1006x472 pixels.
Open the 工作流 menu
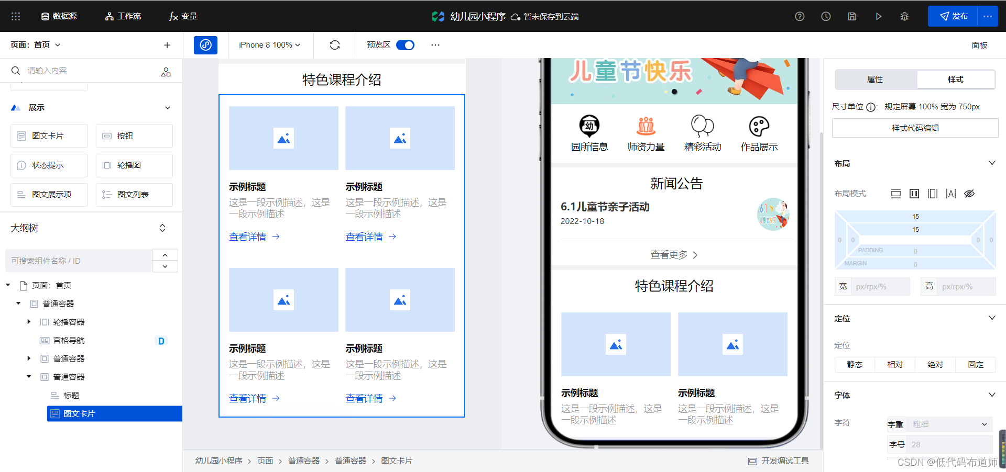coord(123,16)
